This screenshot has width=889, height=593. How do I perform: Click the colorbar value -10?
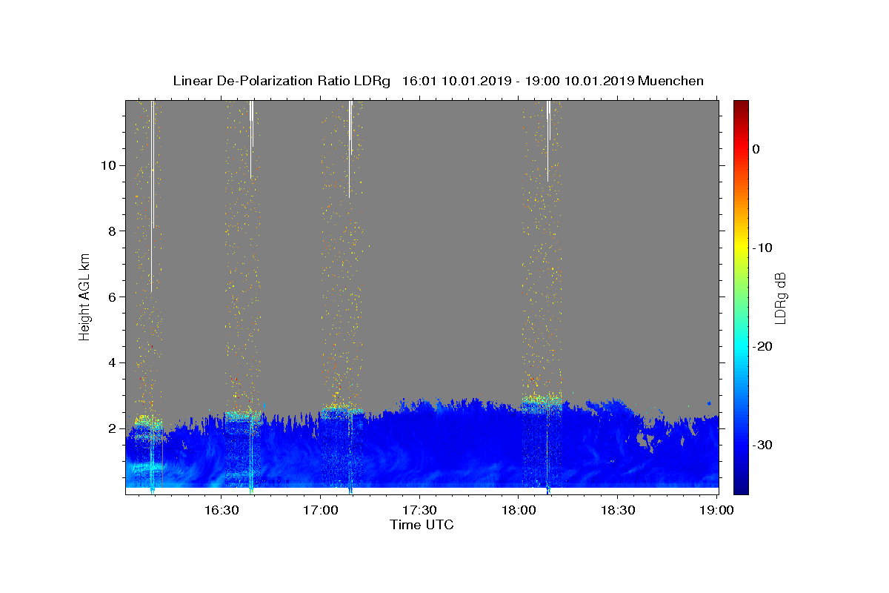tap(763, 248)
